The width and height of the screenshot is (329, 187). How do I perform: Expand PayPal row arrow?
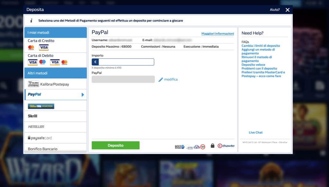pyautogui.click(x=83, y=95)
